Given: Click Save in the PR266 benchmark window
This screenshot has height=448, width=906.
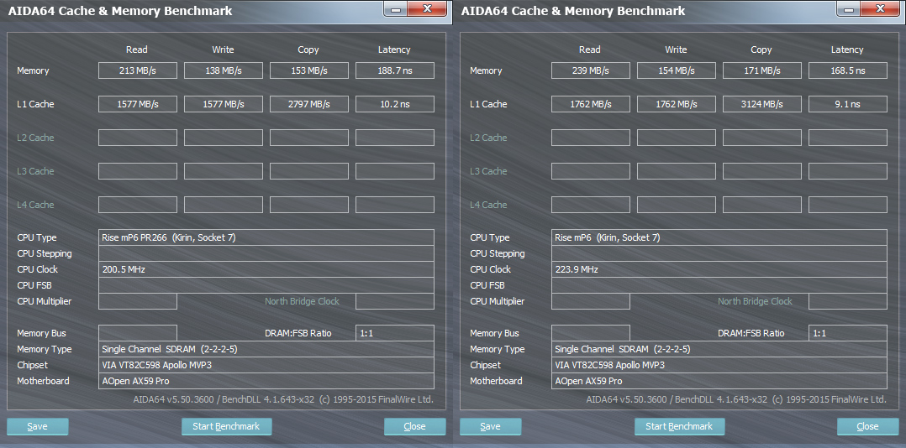Looking at the screenshot, I should [38, 426].
